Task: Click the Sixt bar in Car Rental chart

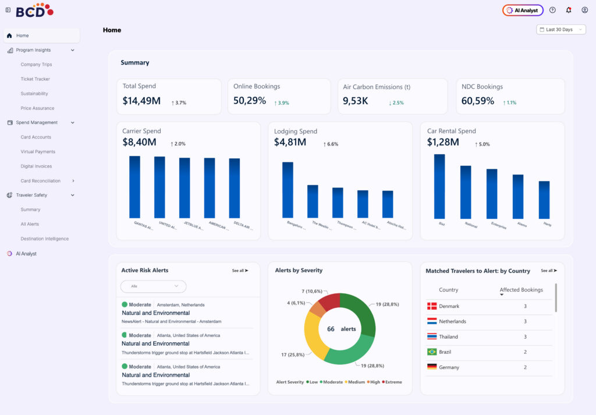Action: [439, 187]
